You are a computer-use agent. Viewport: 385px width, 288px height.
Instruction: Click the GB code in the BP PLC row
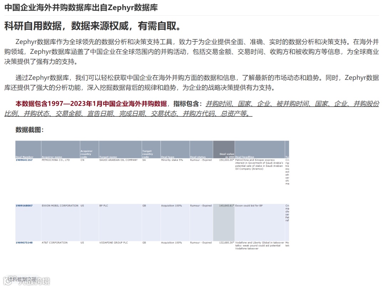click(144, 206)
